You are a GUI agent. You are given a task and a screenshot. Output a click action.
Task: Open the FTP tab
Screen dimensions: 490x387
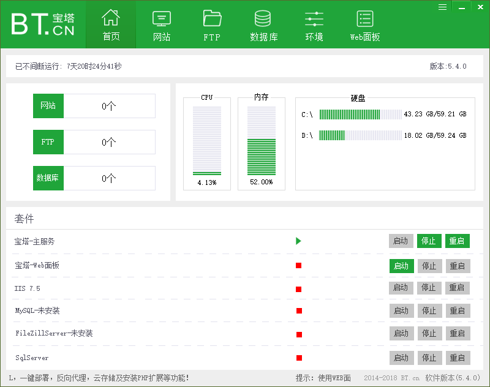click(212, 24)
